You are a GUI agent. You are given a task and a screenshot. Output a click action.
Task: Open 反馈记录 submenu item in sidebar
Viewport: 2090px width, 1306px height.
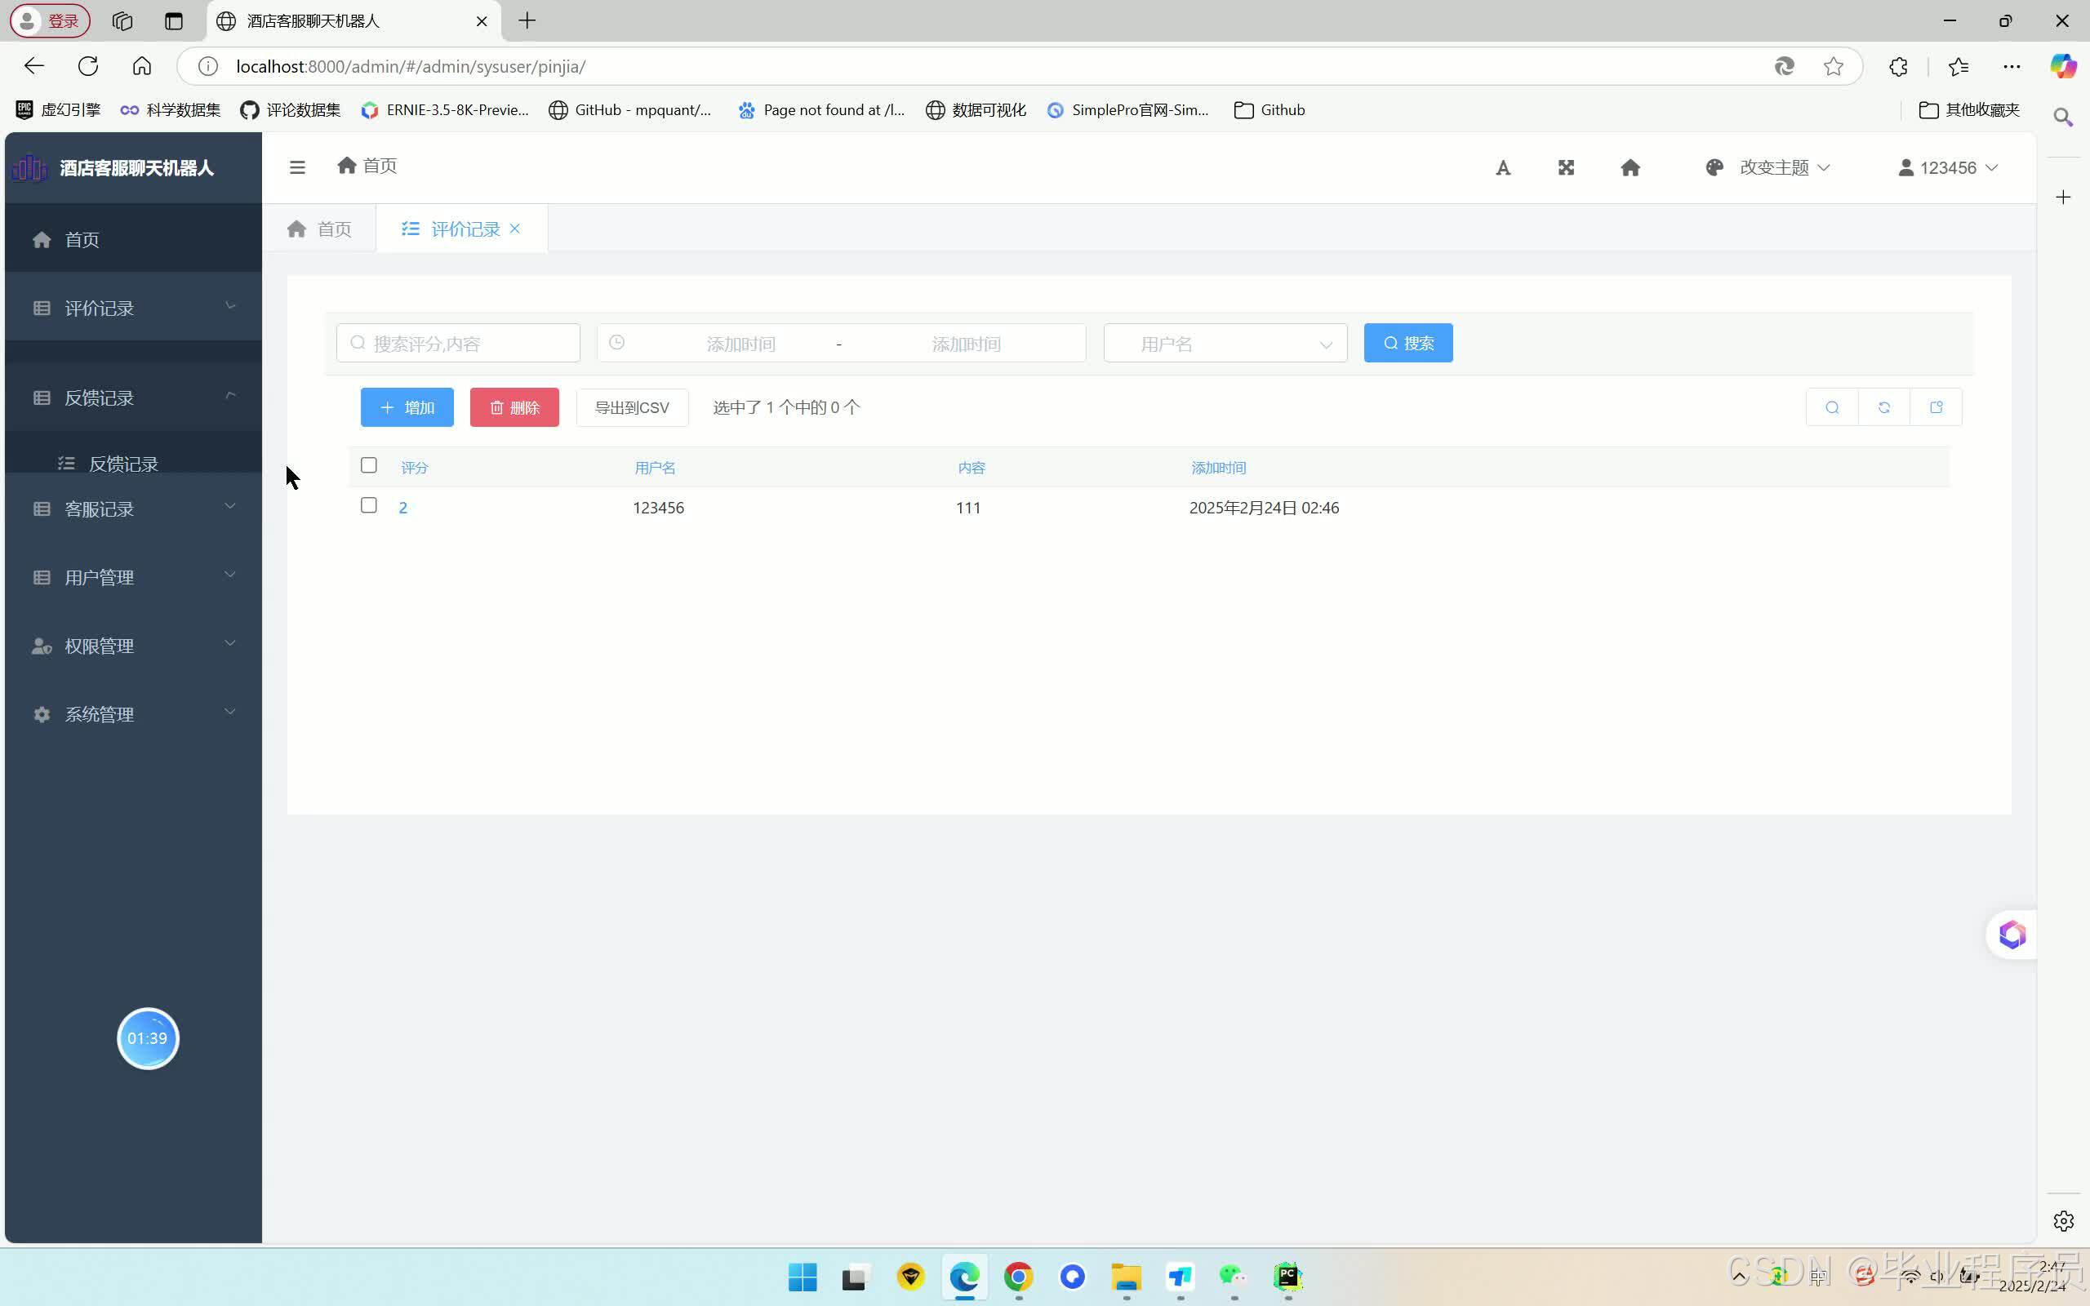[x=122, y=464]
